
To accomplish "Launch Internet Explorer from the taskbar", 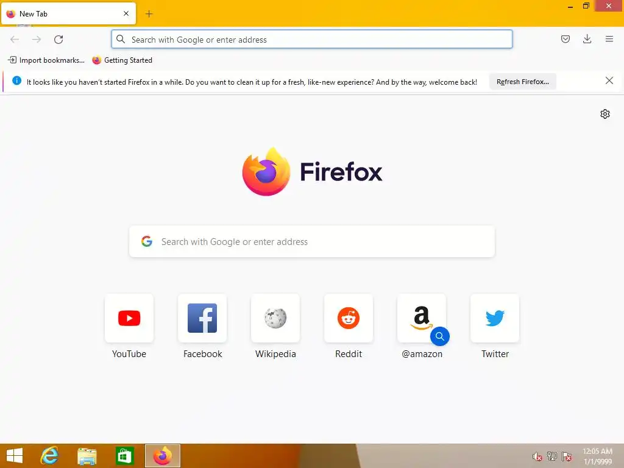I will 49,456.
